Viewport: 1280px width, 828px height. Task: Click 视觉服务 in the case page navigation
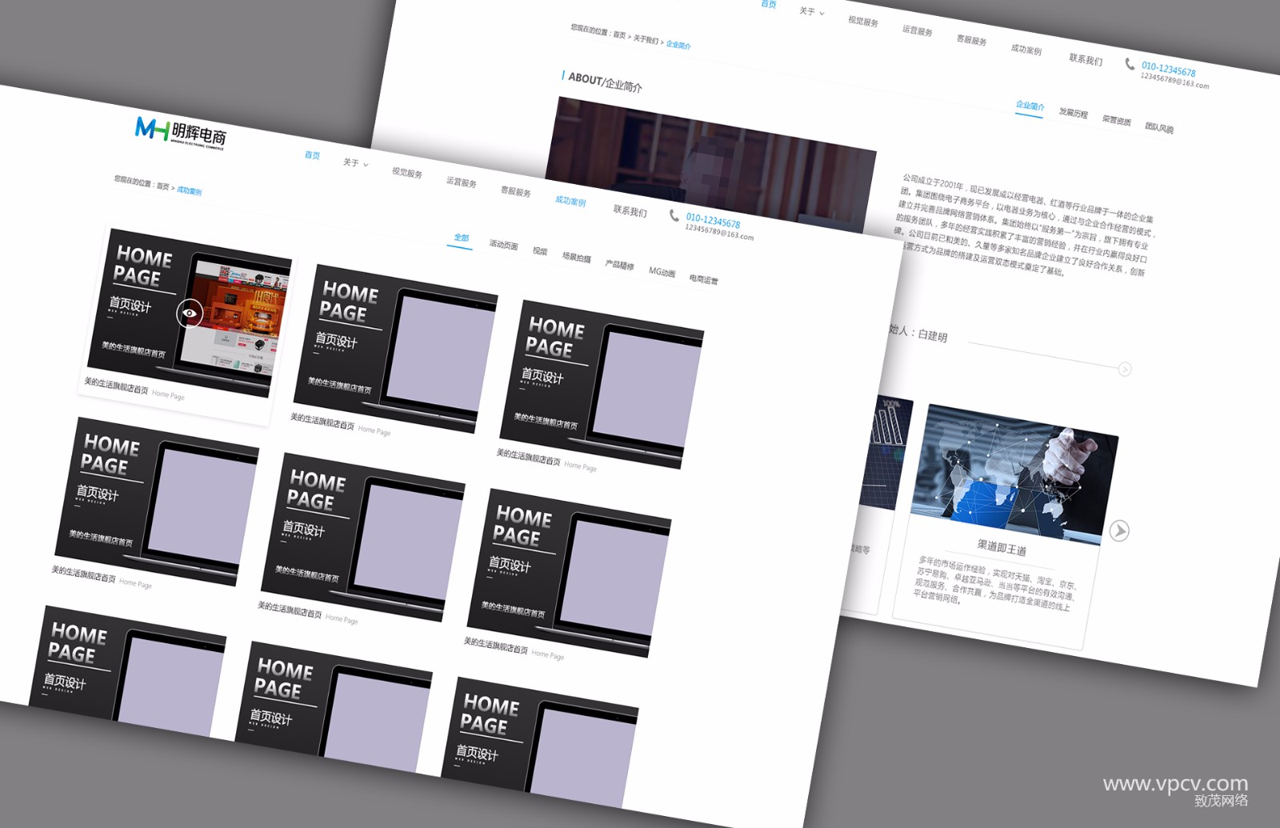point(406,172)
